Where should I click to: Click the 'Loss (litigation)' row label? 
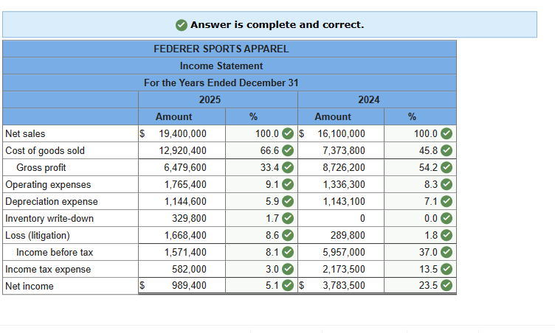(x=38, y=236)
